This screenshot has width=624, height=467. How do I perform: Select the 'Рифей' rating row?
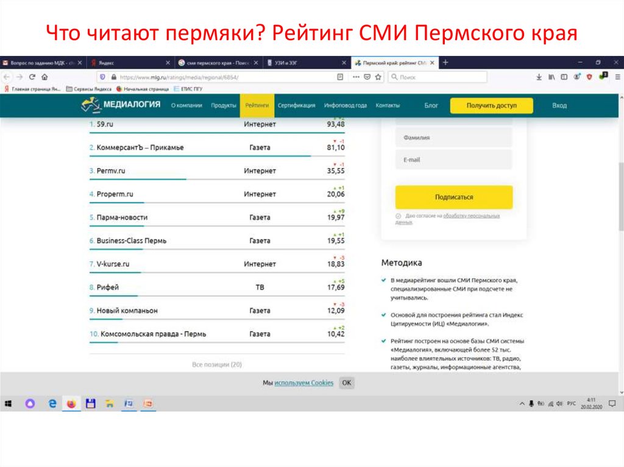coord(217,287)
